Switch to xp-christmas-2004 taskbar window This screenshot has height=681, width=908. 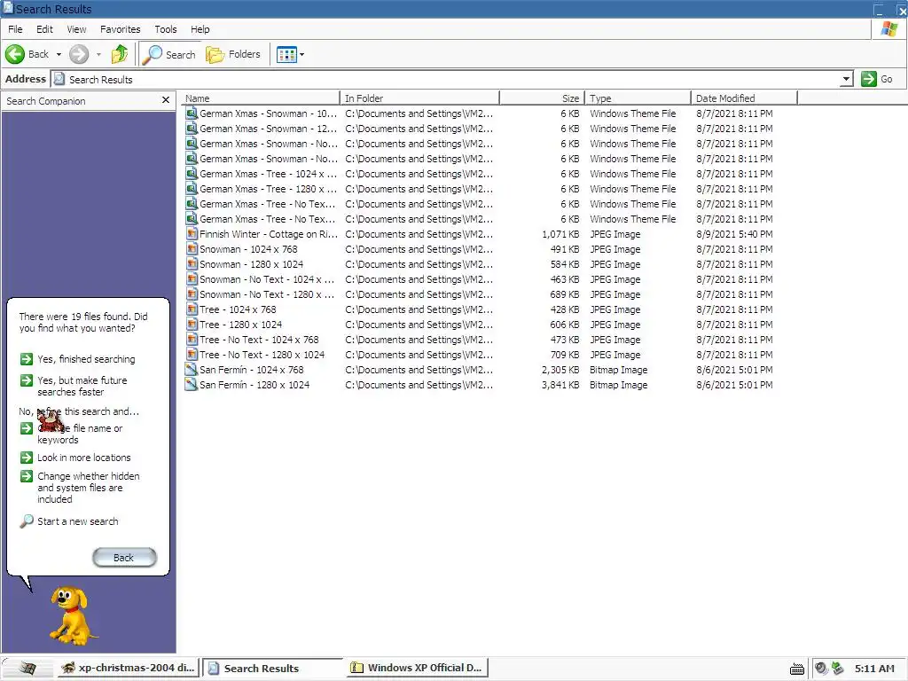[128, 668]
